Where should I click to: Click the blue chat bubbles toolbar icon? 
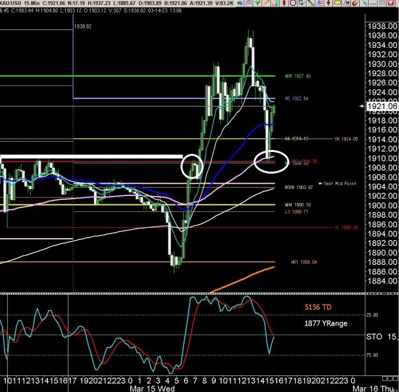239,3
